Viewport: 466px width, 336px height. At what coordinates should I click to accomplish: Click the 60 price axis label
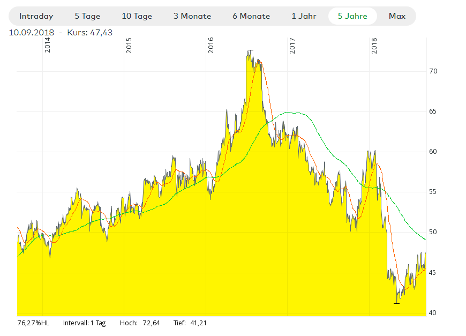pos(433,152)
